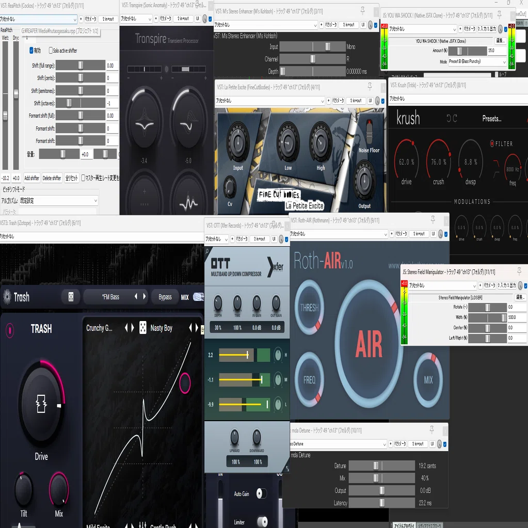The image size is (528, 528).
Task: Click the Transpire wet/dry knob icon
Action: click(205, 19)
